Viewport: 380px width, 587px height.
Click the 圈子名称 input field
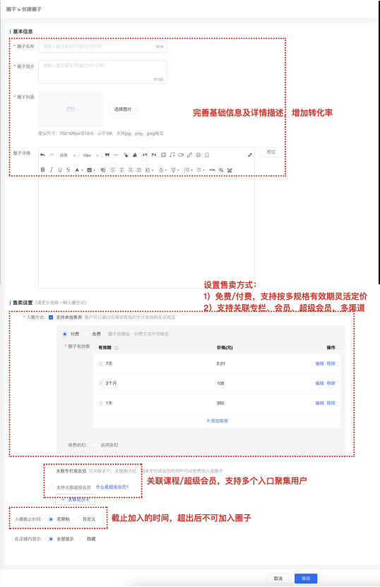[102, 47]
